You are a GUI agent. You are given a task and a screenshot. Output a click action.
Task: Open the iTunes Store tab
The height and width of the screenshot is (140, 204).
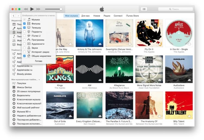(x=132, y=16)
